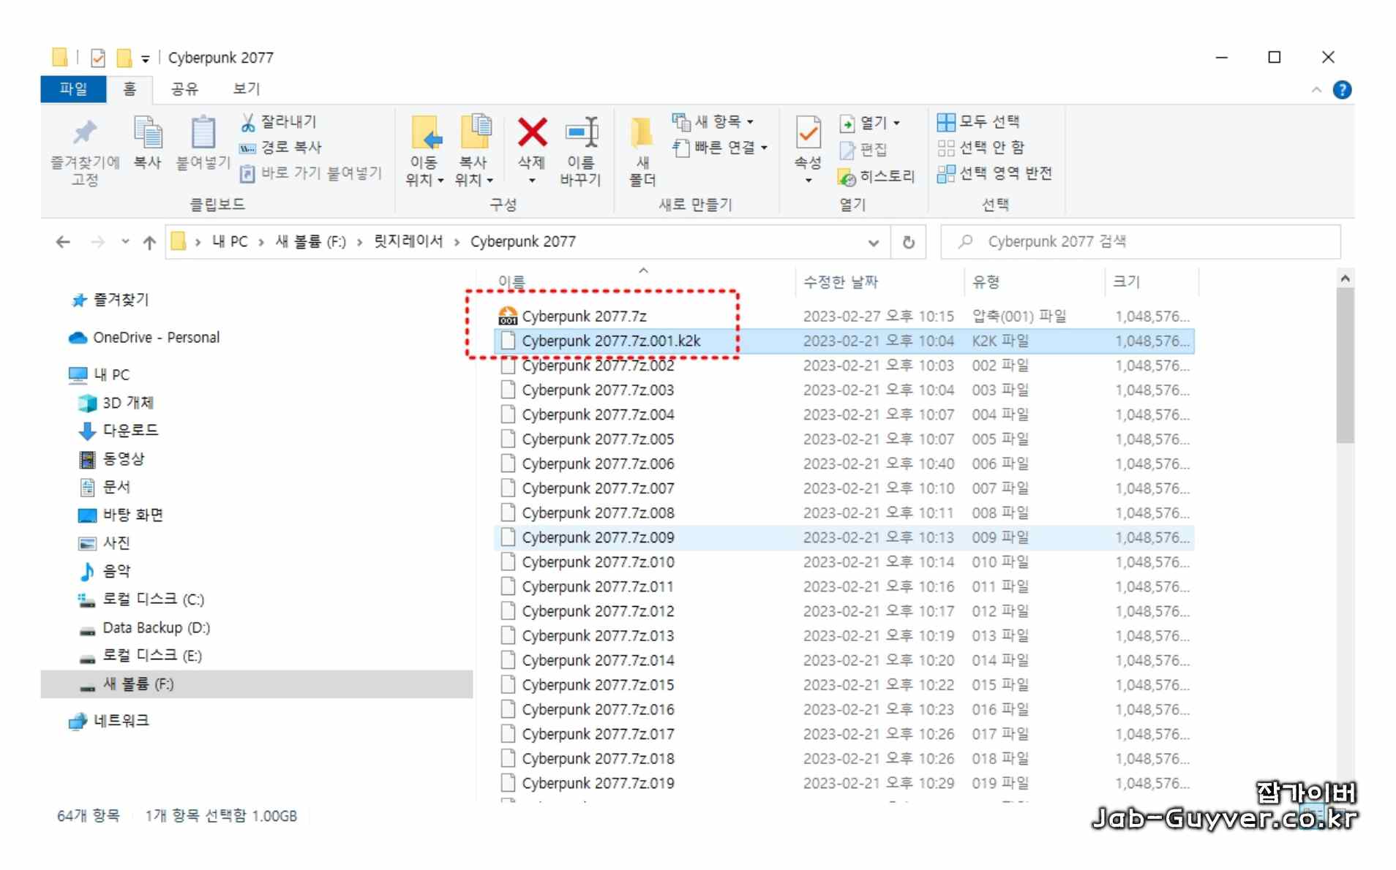Click the Up one level arrow
This screenshot has height=870, width=1396.
149,242
